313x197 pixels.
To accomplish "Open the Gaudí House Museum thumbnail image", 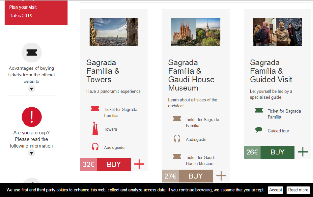I will (196, 32).
